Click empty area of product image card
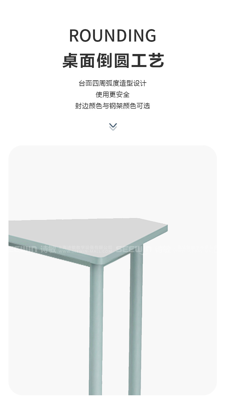Viewport: 226px width, 408px height. click(x=113, y=181)
